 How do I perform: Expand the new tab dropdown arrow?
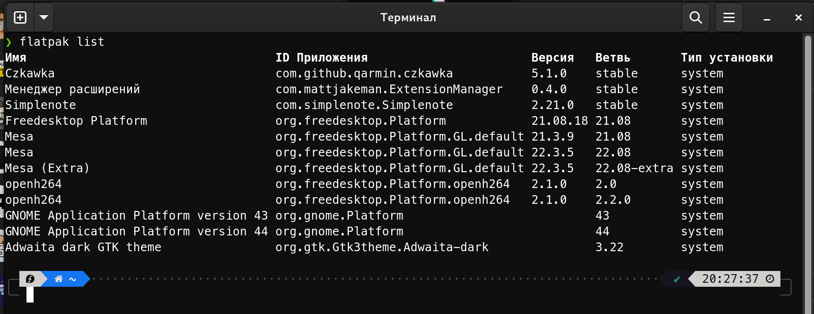(44, 17)
